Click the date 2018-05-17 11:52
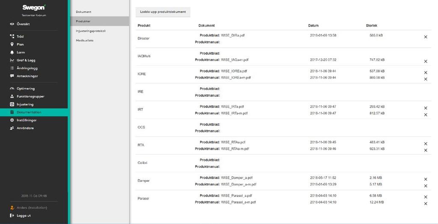This screenshot has width=438, height=224. pos(323,177)
